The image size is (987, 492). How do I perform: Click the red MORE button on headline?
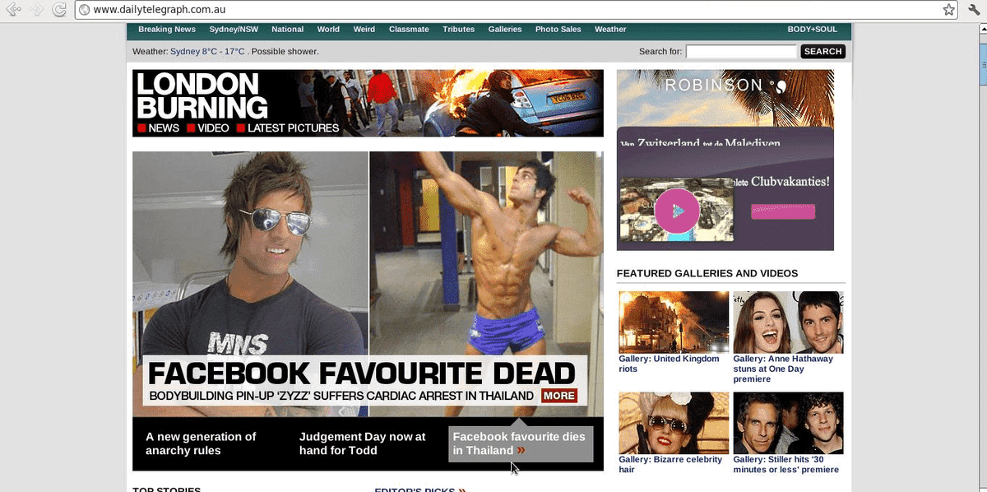pyautogui.click(x=559, y=396)
